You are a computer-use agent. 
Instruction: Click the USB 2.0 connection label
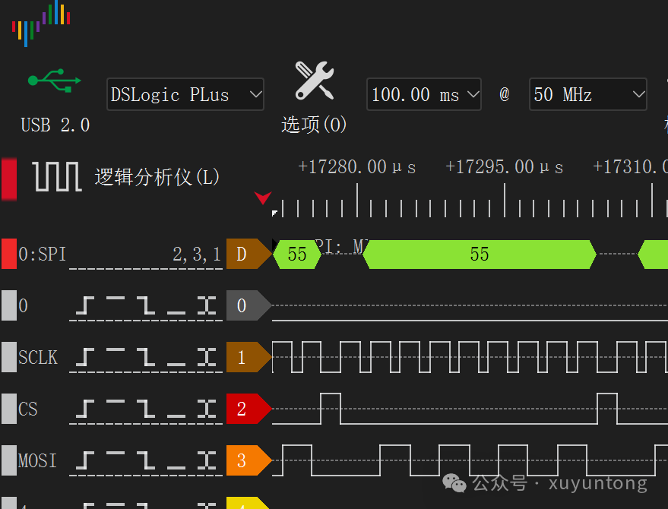pos(55,125)
